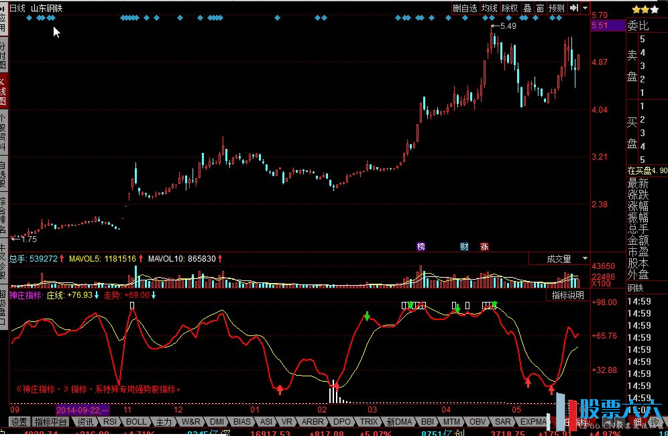
Task: Click the purple 榜 marker badge
Action: click(421, 246)
